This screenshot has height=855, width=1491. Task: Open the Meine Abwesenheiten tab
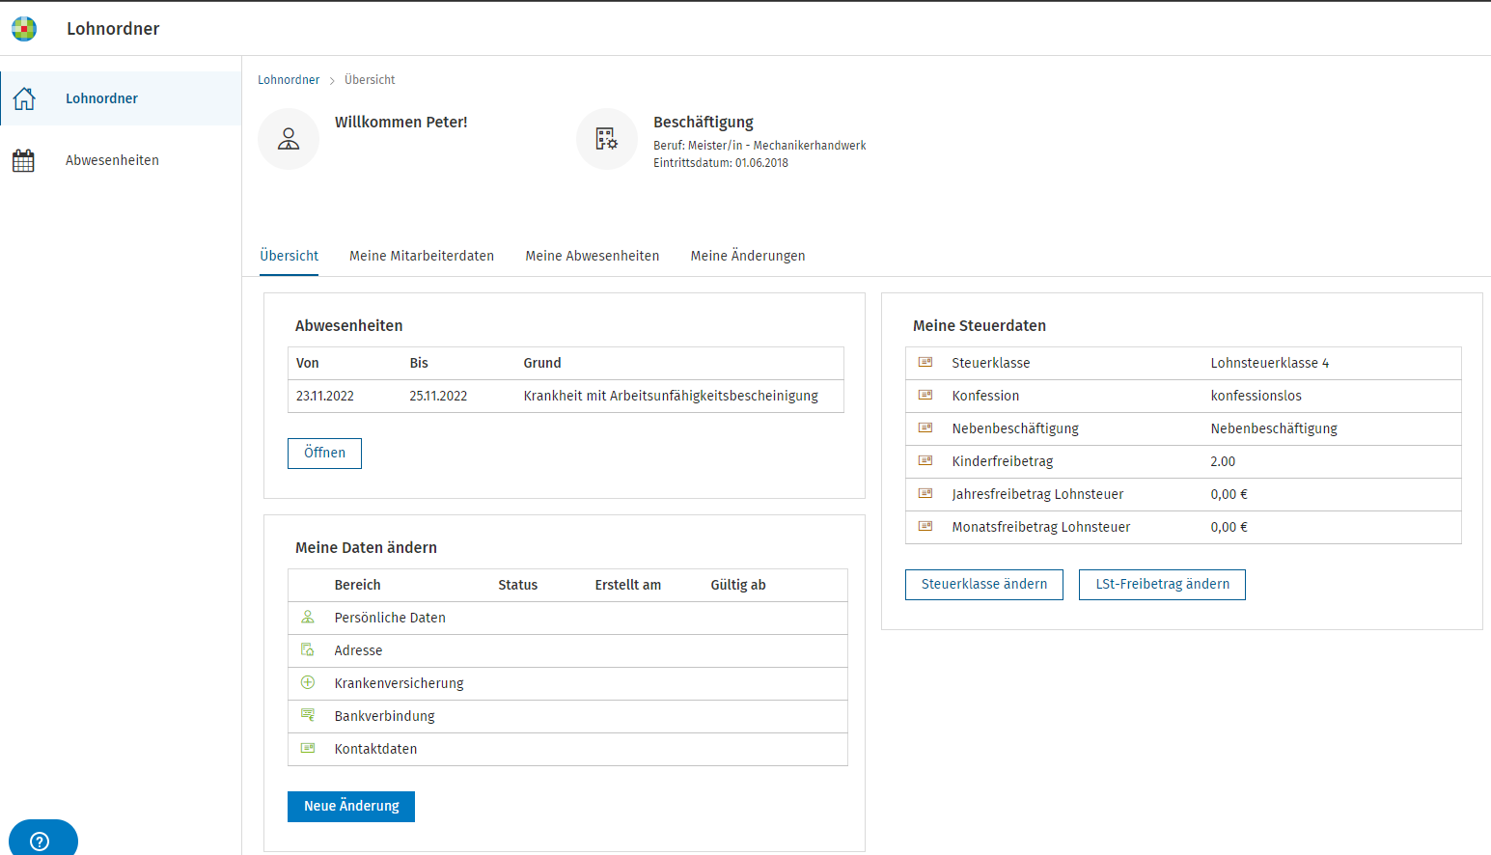592,256
